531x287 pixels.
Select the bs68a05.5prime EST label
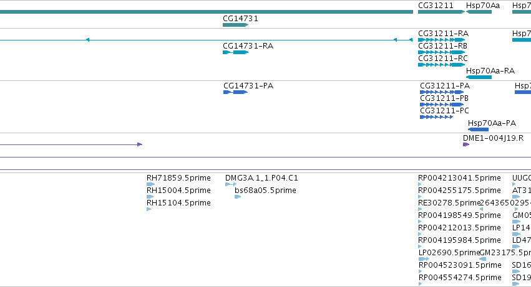click(x=265, y=191)
